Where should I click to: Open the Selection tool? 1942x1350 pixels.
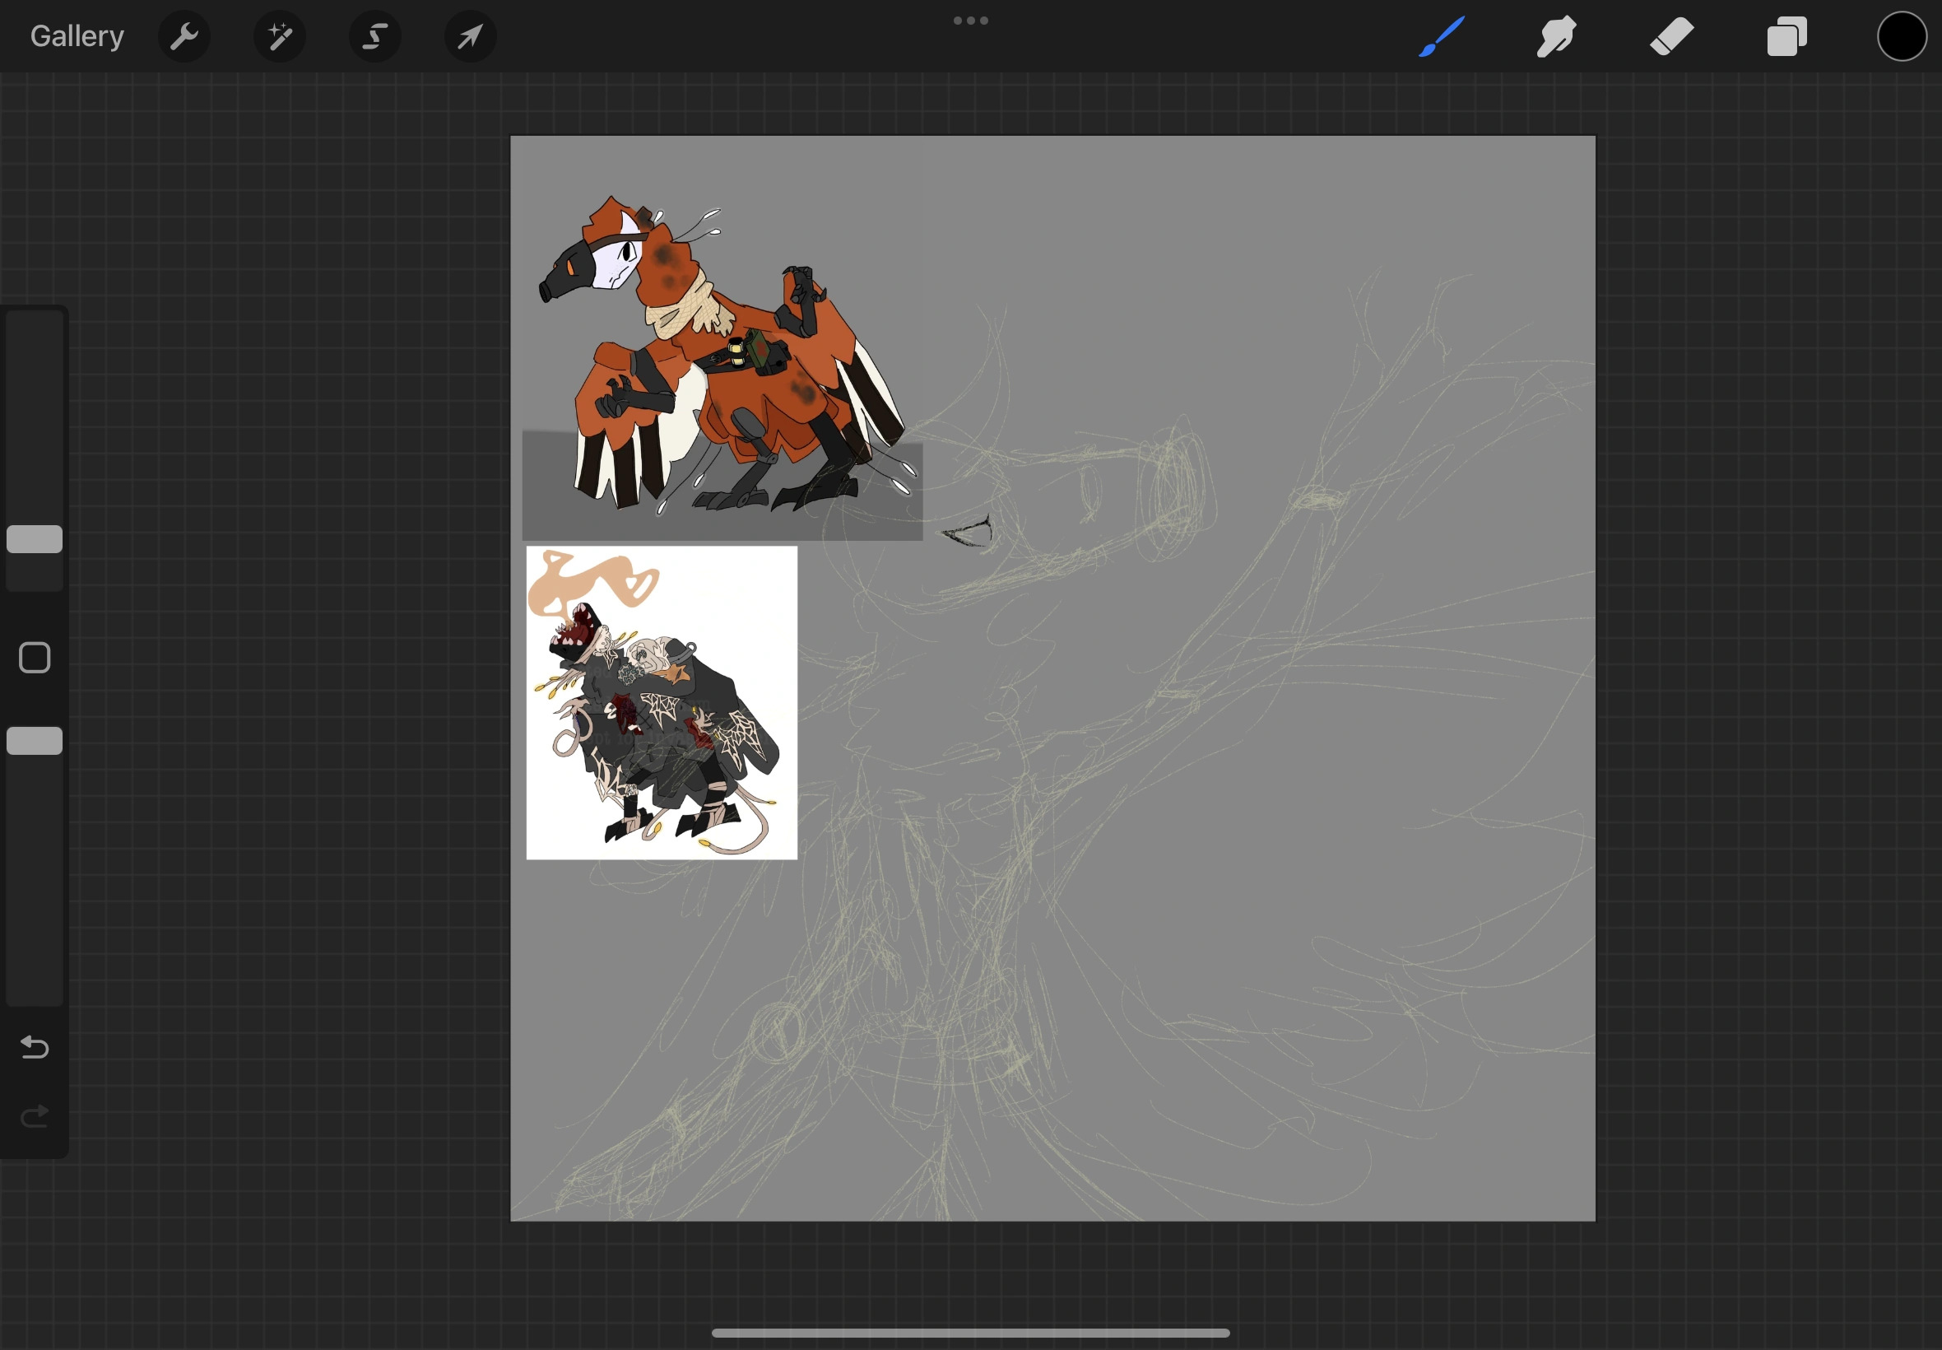tap(375, 35)
